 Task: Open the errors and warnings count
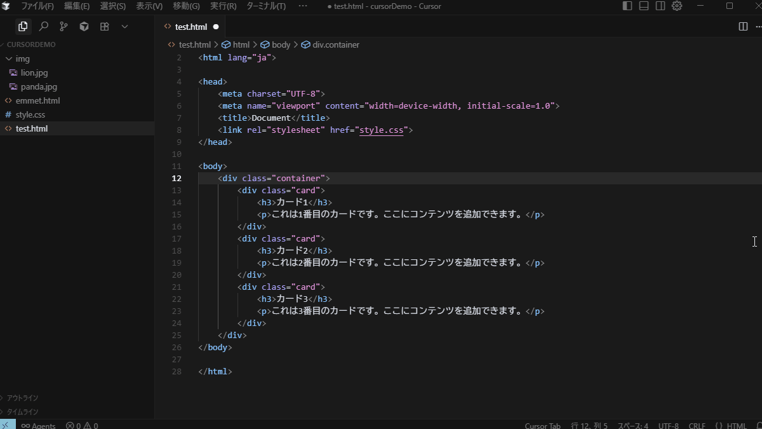[x=82, y=425]
